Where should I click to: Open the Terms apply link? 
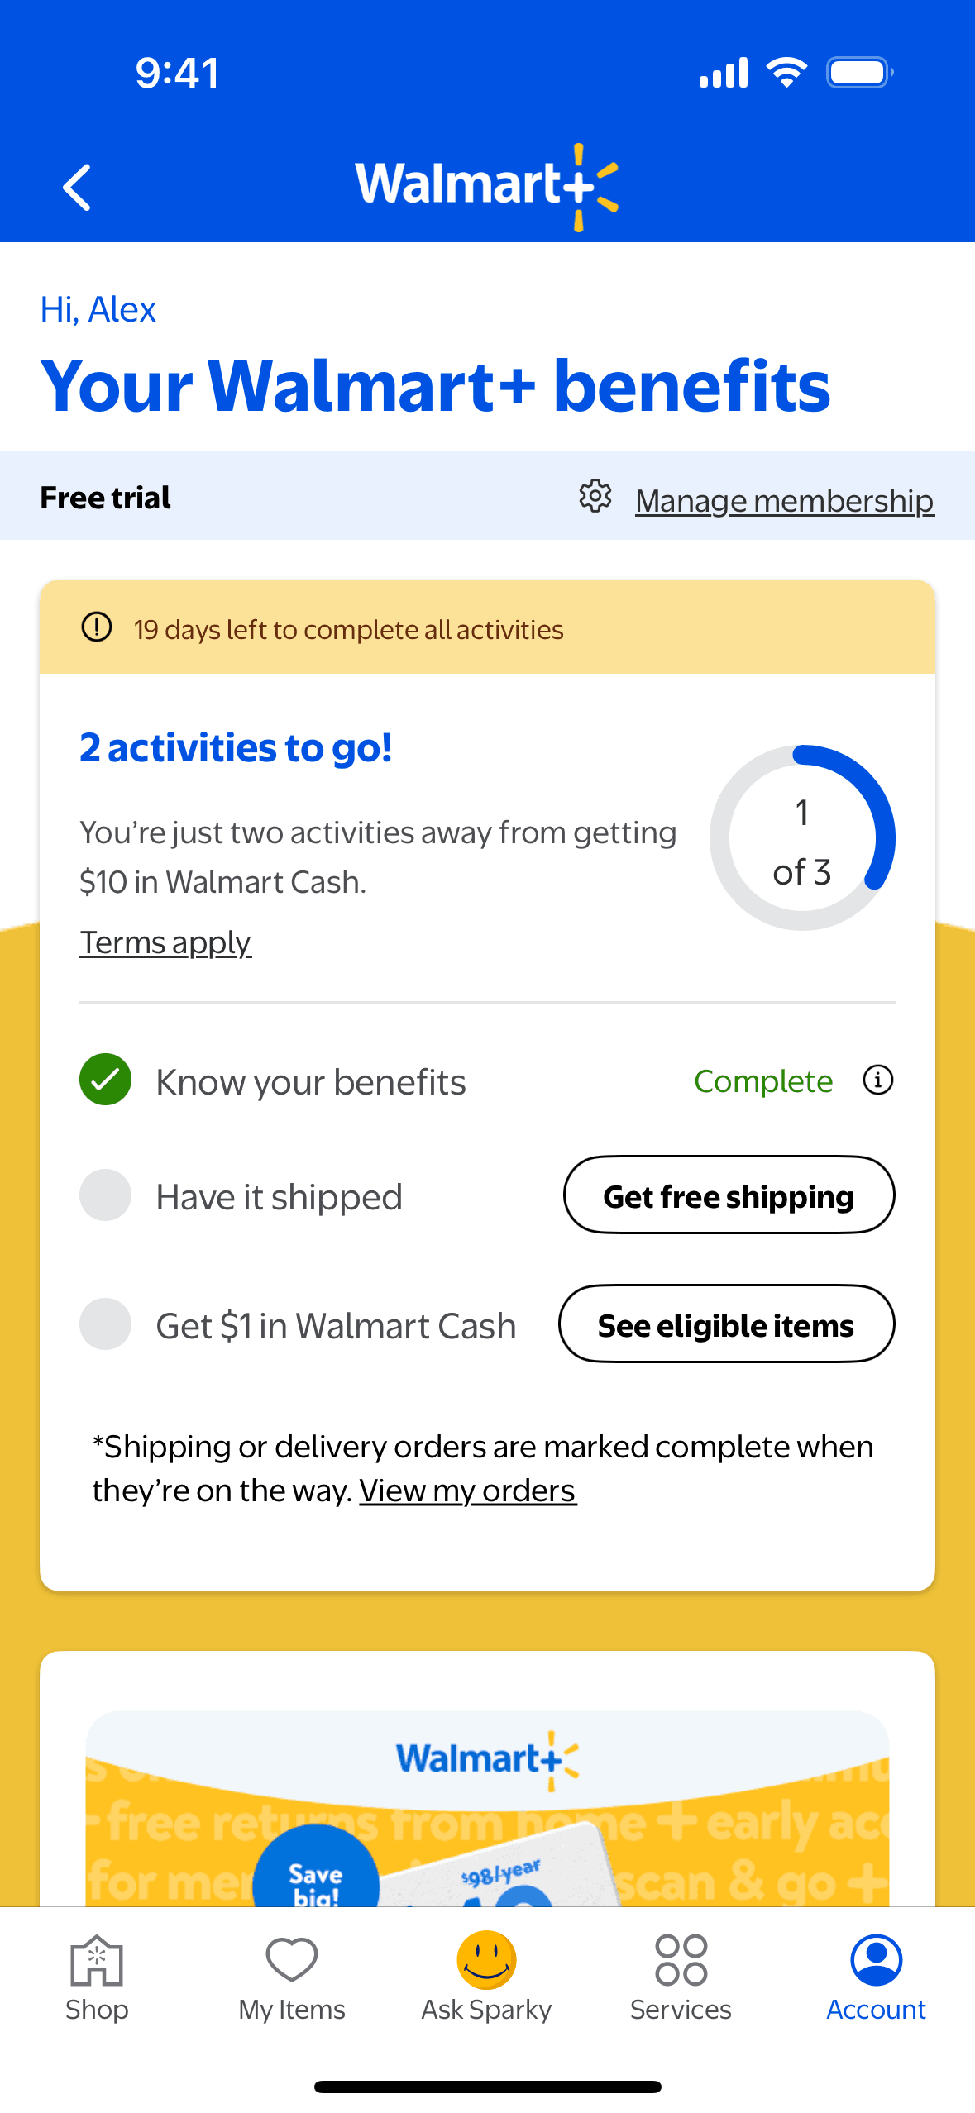pyautogui.click(x=165, y=942)
